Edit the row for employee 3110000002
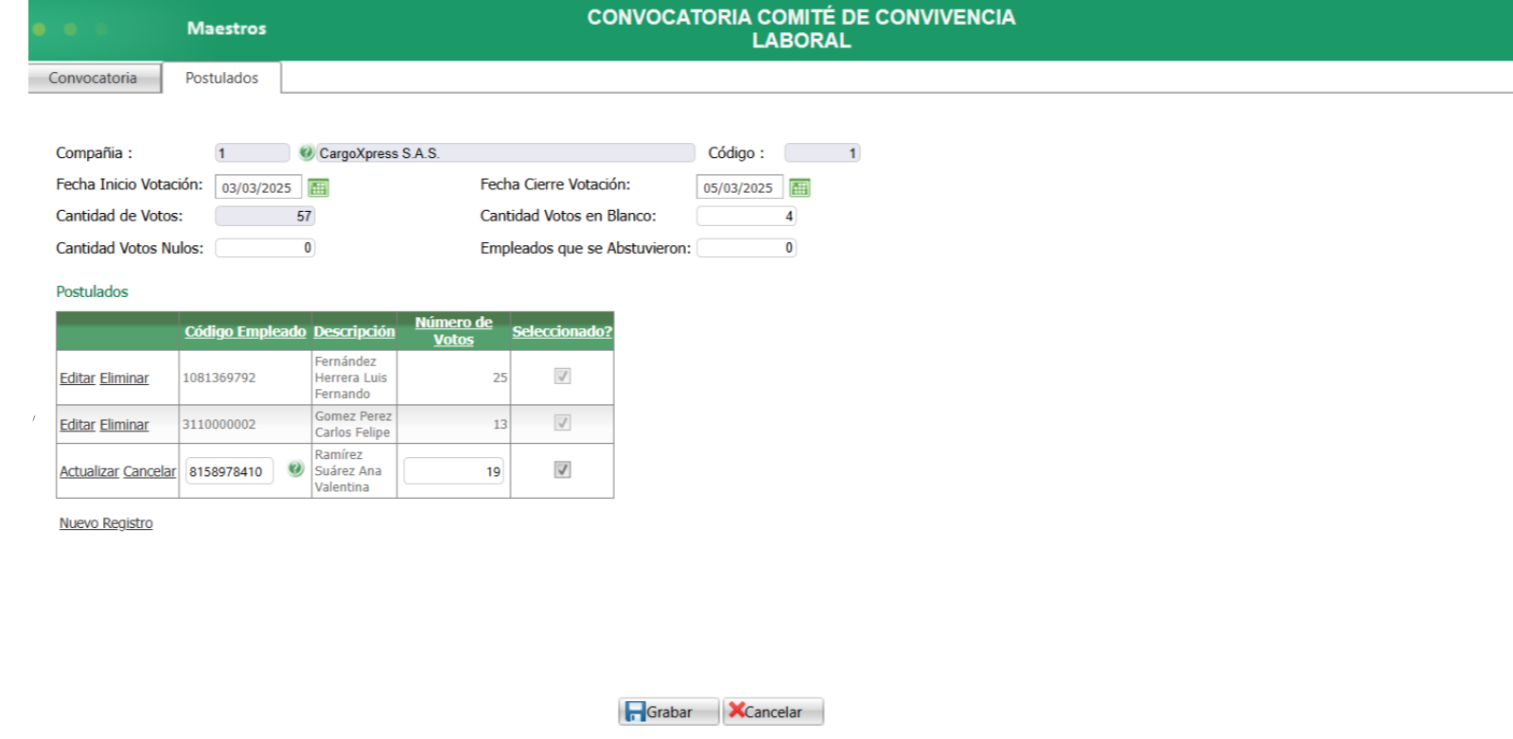 pyautogui.click(x=78, y=425)
